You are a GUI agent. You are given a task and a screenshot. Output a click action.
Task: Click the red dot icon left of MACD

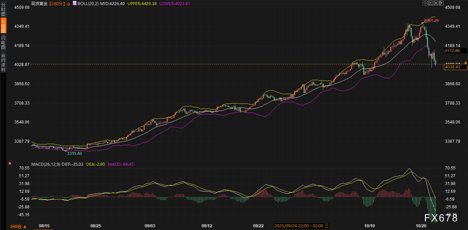pos(10,164)
